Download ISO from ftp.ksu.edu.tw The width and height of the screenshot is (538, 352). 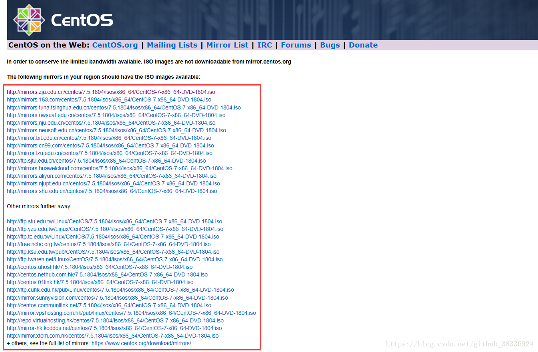coord(113,252)
